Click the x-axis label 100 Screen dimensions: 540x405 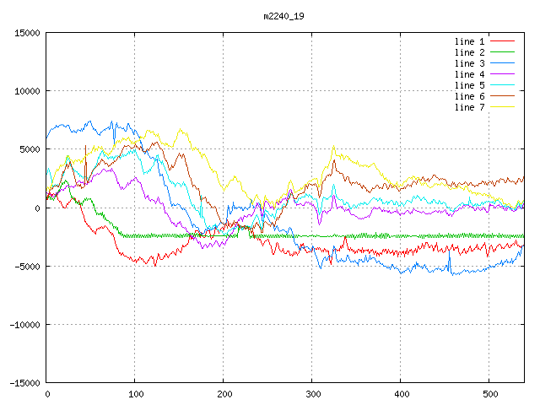[x=136, y=394]
